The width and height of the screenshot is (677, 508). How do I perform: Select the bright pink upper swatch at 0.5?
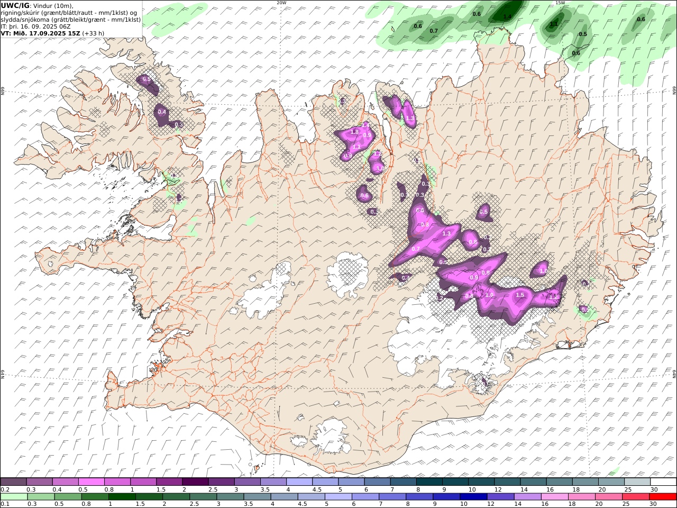[91, 482]
